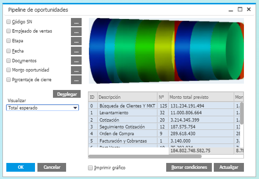The width and height of the screenshot is (259, 179).
Task: Tick the Monto oportunidad checkbox
Action: pos(8,70)
